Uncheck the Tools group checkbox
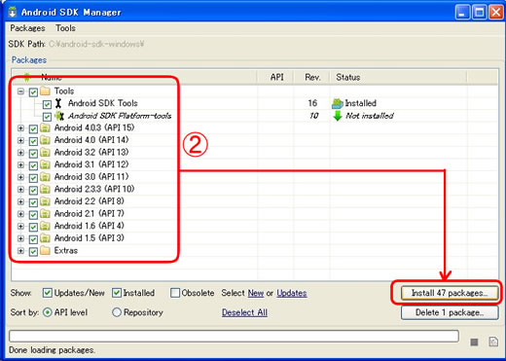Image resolution: width=506 pixels, height=361 pixels. [33, 92]
